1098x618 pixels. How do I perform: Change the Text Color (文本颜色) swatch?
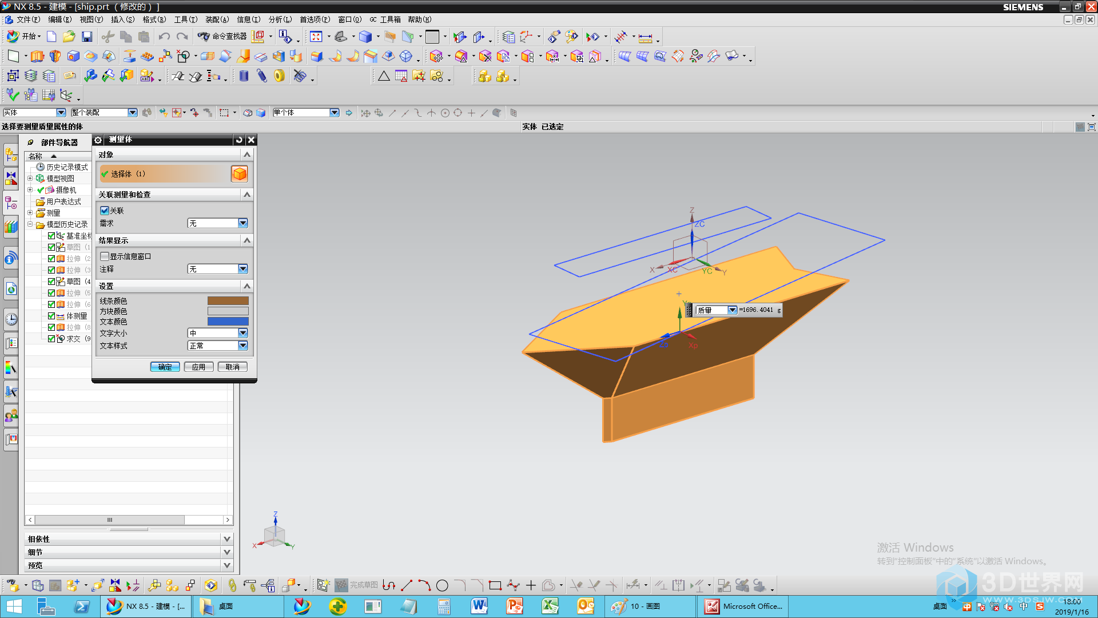(228, 322)
